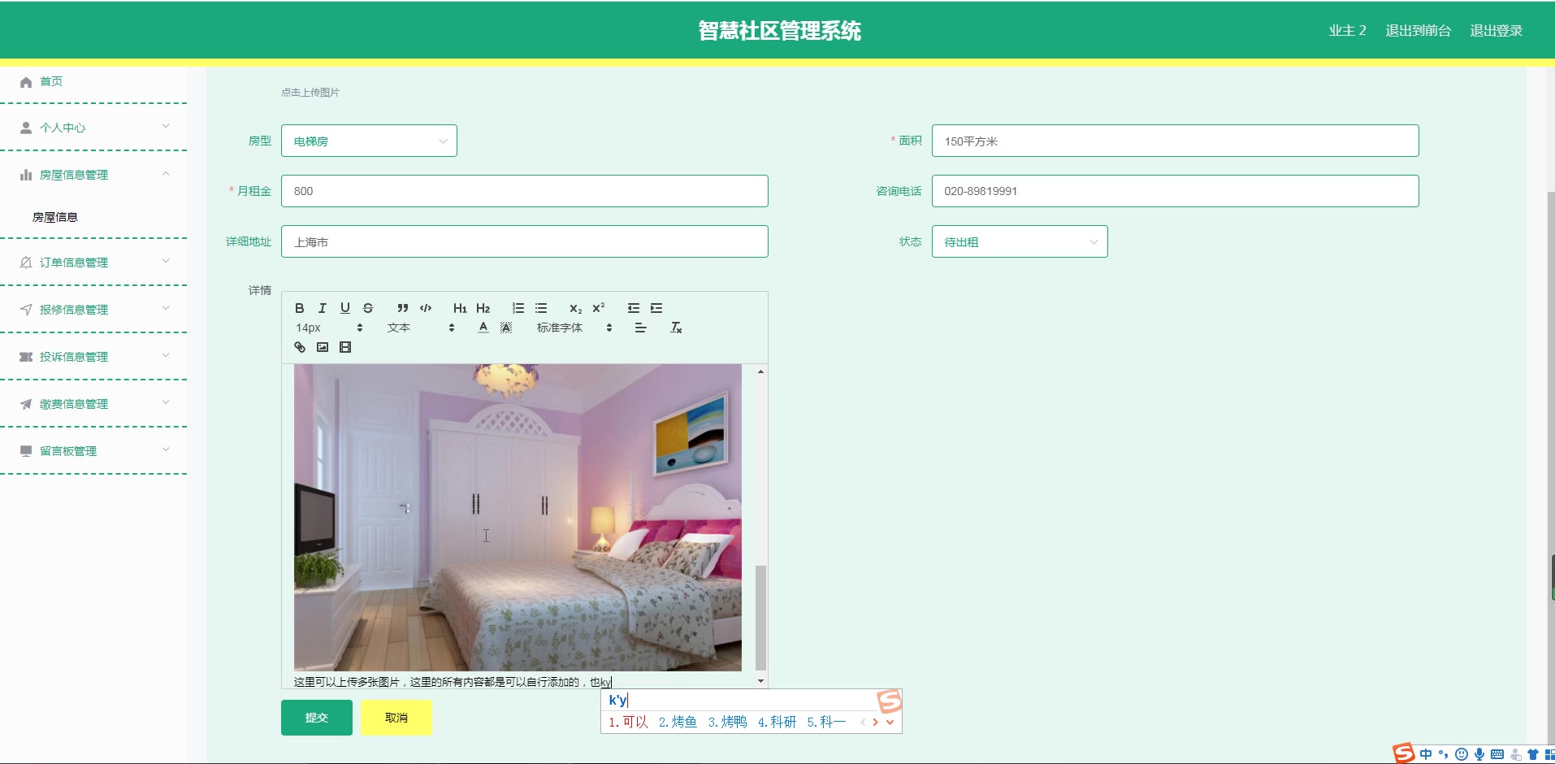The width and height of the screenshot is (1555, 764).
Task: Open the 文本 heading style dropdown
Action: [421, 328]
